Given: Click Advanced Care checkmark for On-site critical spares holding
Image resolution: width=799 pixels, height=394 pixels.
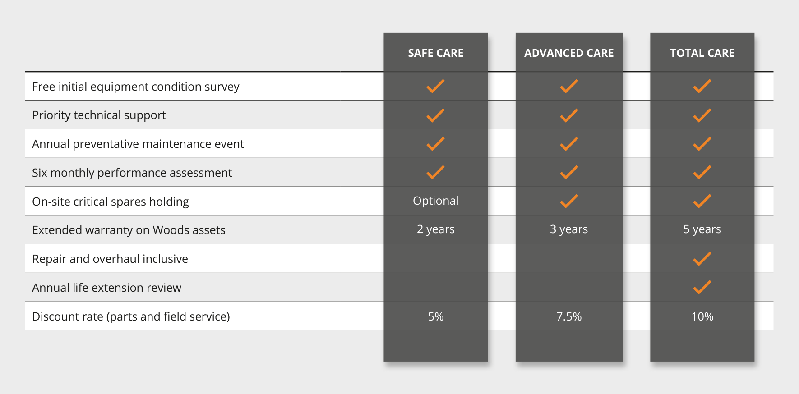Looking at the screenshot, I should pos(569,201).
